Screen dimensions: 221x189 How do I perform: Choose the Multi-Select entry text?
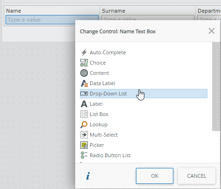coord(104,135)
